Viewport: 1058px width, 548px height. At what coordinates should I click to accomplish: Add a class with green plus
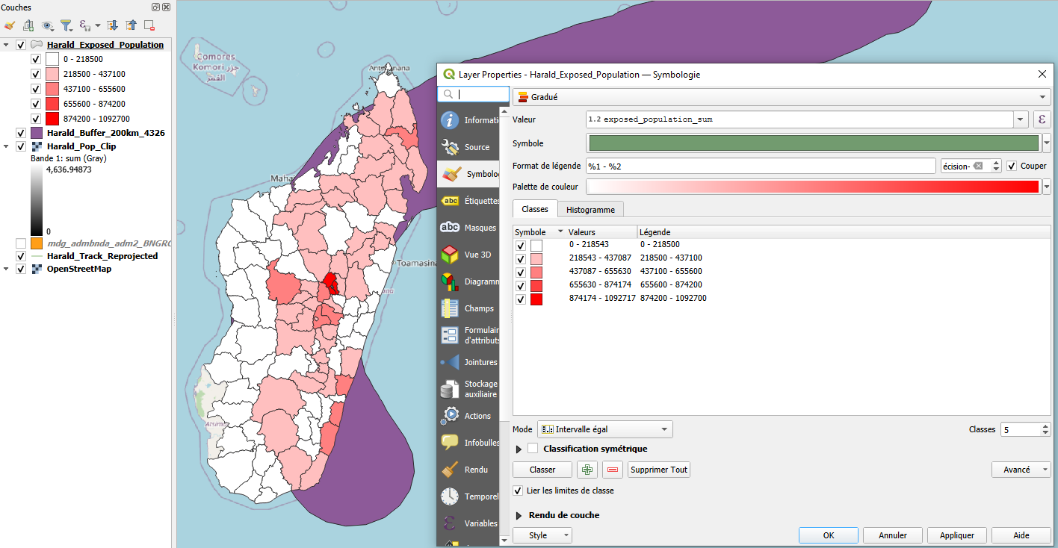tap(588, 470)
